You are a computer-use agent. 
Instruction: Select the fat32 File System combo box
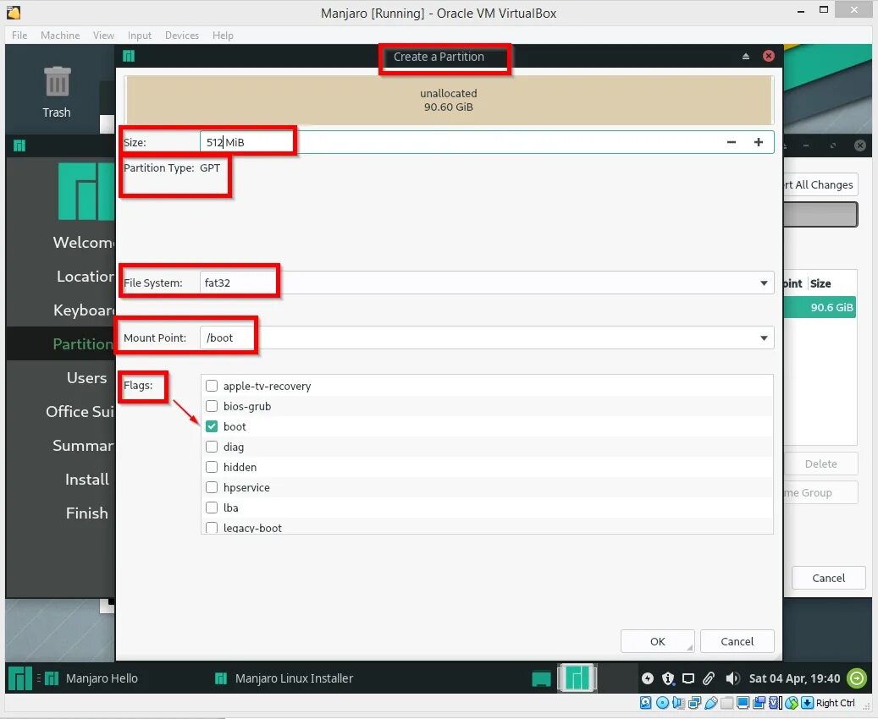coord(487,283)
